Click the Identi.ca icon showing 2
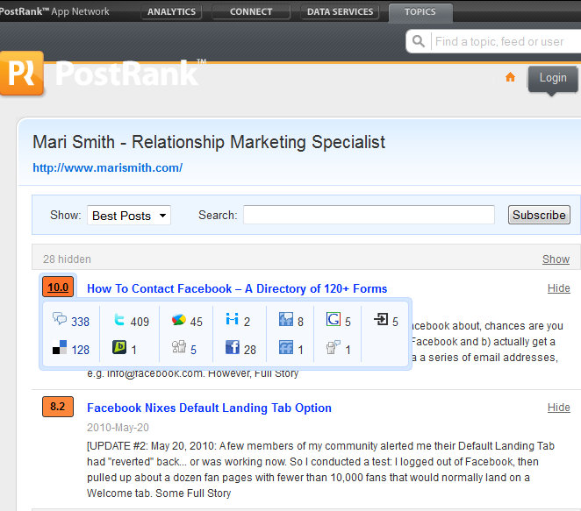The image size is (581, 511). click(x=232, y=318)
